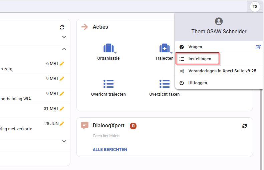The image size is (264, 170).
Task: Click the TS user avatar button
Action: [255, 7]
